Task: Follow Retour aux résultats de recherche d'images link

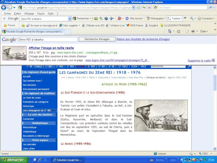Action: click(143, 39)
